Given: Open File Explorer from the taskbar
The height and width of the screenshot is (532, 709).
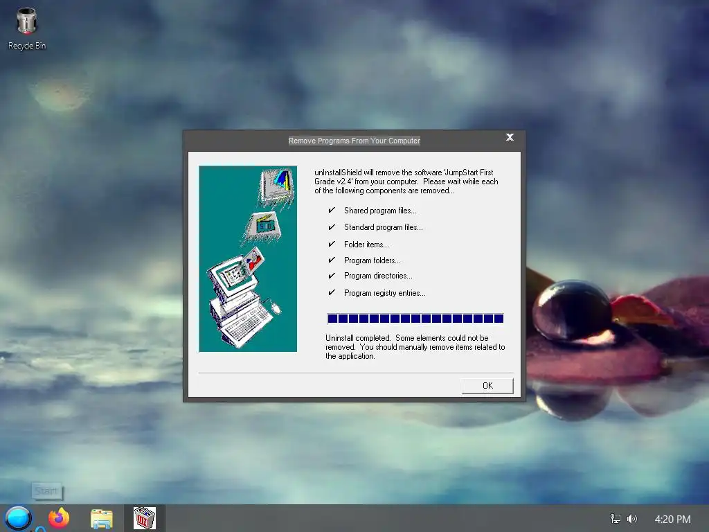Looking at the screenshot, I should tap(102, 518).
